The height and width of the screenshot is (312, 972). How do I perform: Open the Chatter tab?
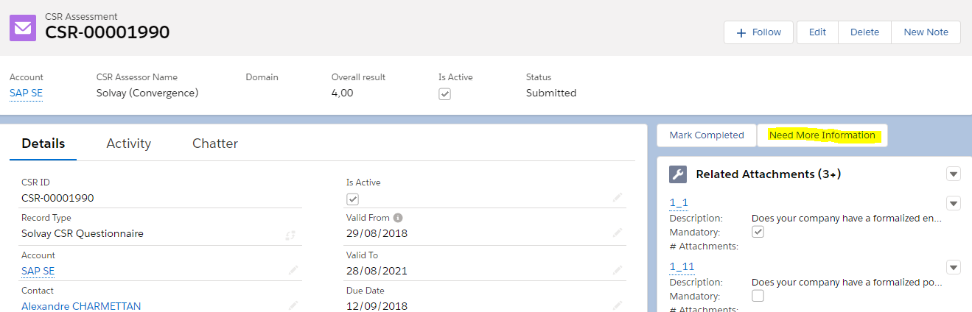(215, 143)
